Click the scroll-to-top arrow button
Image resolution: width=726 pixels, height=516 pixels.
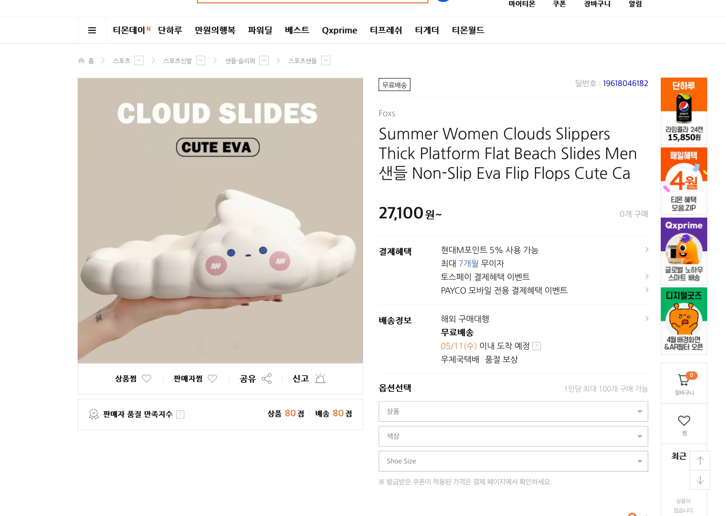[x=700, y=461]
